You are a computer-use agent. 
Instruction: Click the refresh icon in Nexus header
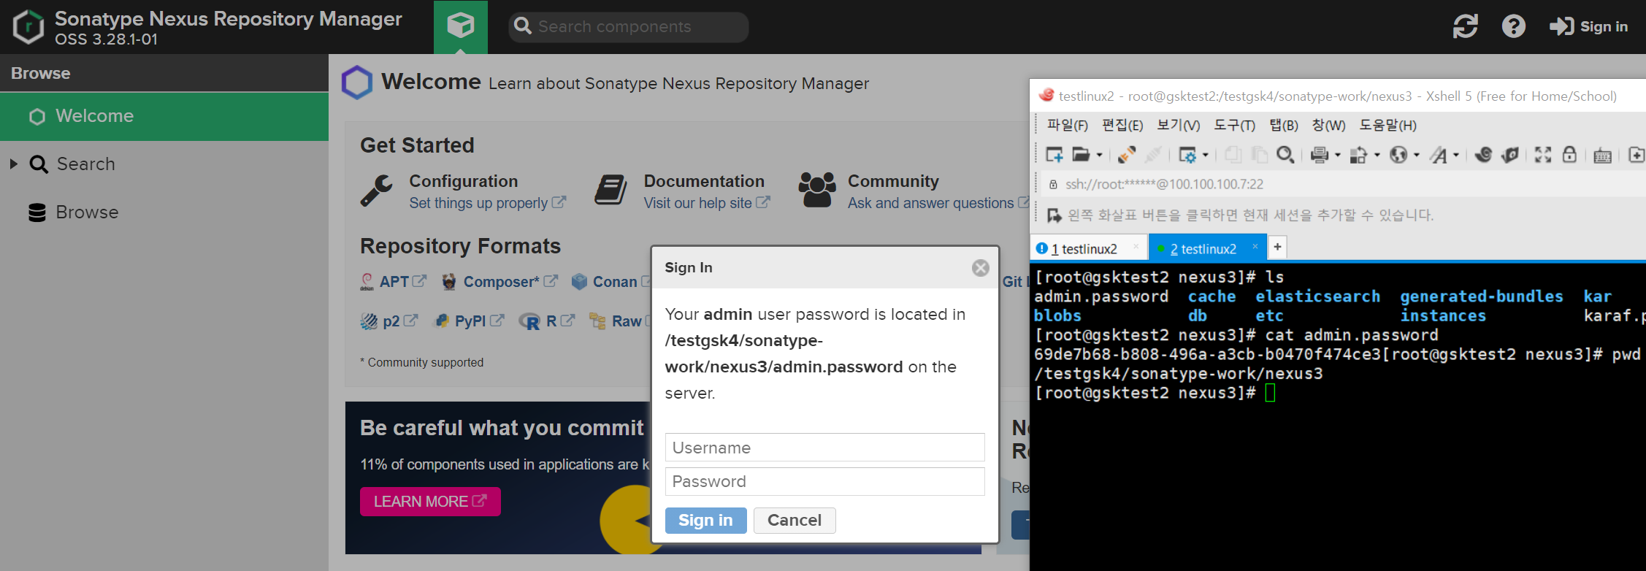(x=1465, y=26)
